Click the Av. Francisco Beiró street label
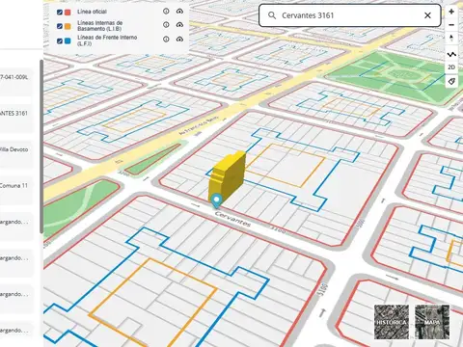The height and width of the screenshot is (347, 463). [x=199, y=124]
